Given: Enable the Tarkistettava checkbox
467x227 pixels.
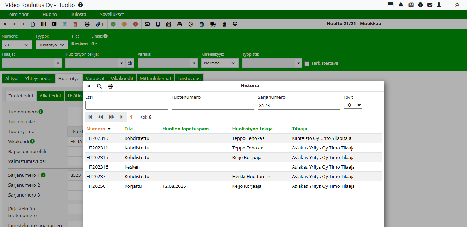Looking at the screenshot, I should [307, 63].
